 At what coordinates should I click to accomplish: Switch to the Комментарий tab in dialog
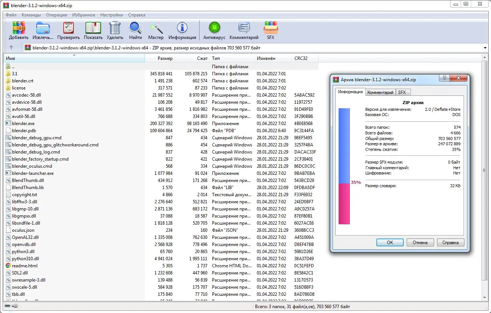point(380,92)
